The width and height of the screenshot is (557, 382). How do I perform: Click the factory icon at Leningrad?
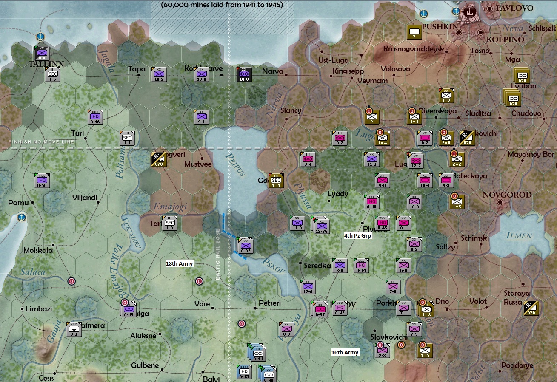point(470,11)
